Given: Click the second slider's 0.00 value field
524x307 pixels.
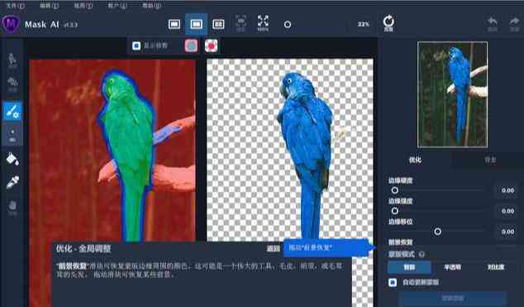Looking at the screenshot, I should coord(507,211).
